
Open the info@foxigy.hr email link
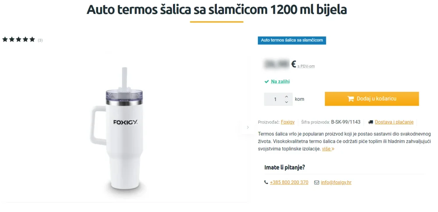[x=336, y=182]
